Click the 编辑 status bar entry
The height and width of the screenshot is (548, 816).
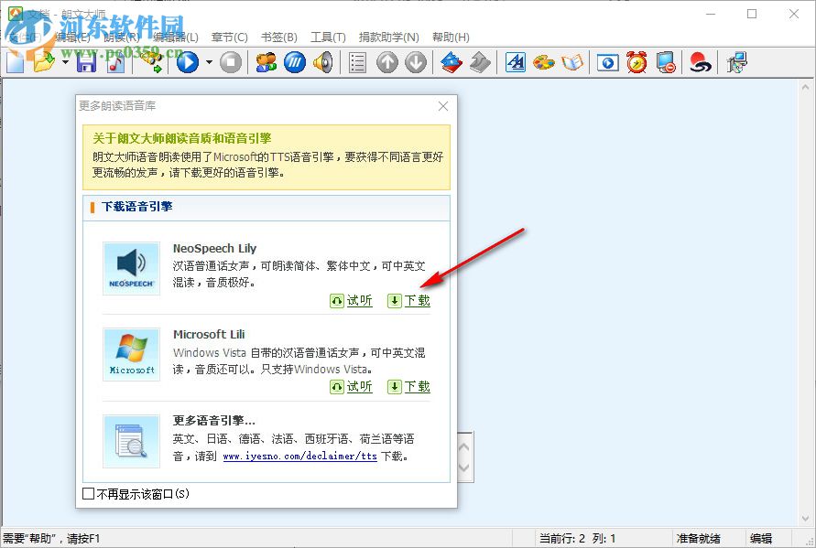(761, 538)
